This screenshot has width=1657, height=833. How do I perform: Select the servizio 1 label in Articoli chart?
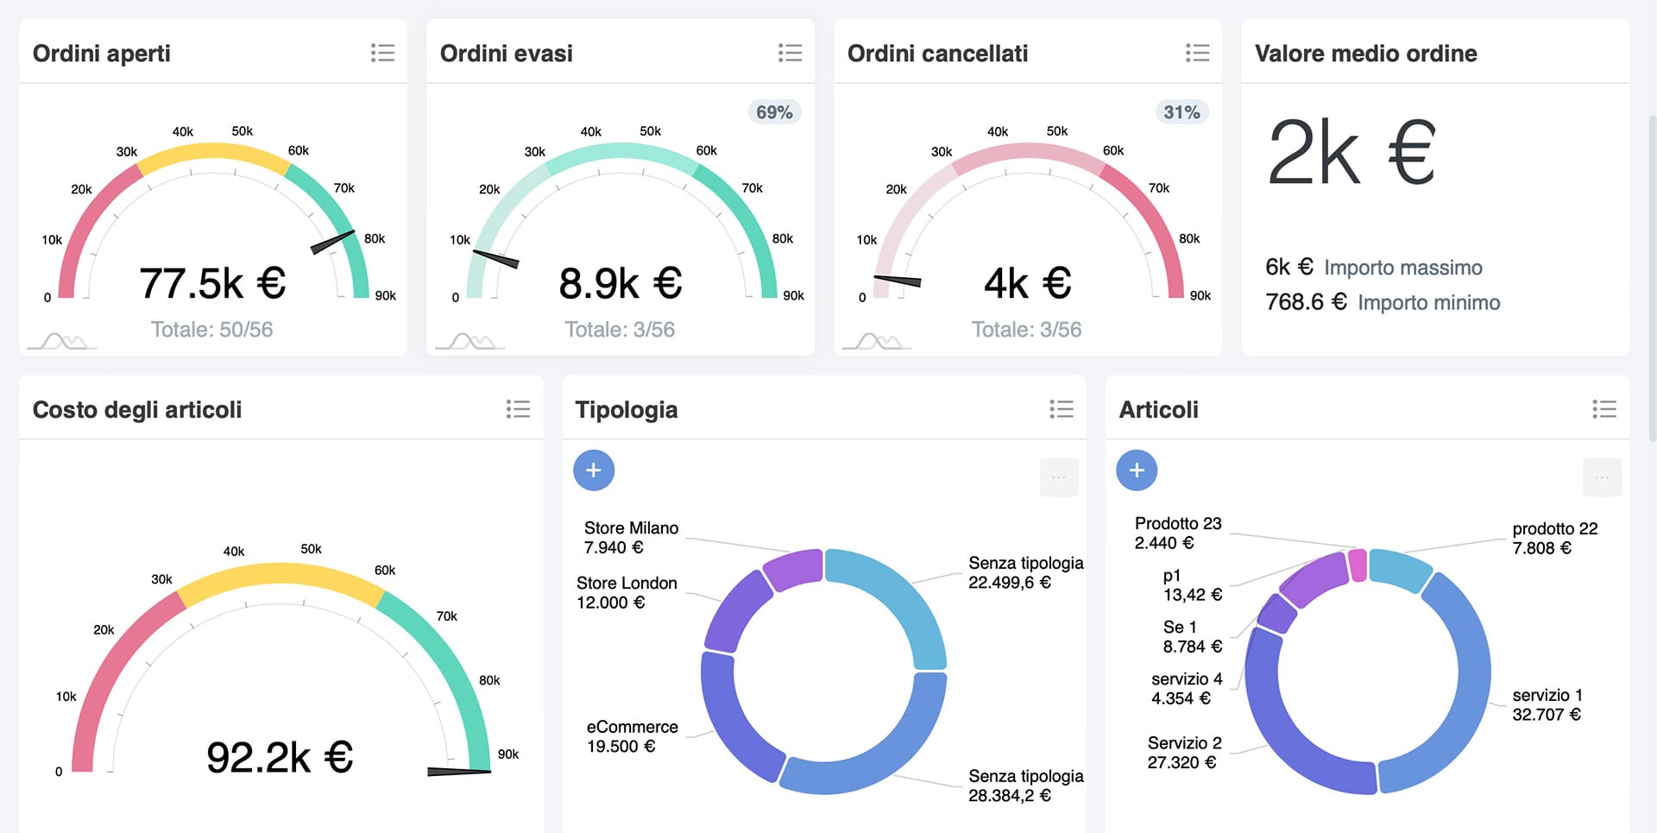(1547, 704)
